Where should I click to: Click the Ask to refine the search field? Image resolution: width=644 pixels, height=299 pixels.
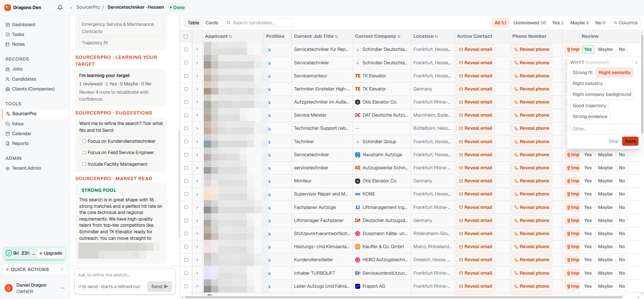click(124, 275)
